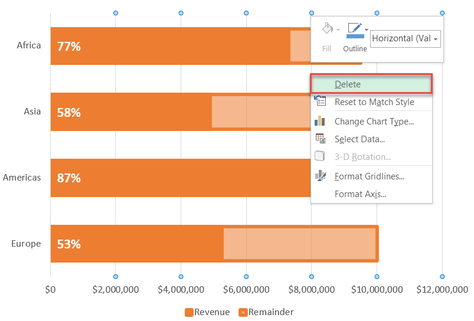
Task: Click the Revenue legend marker
Action: pos(189,312)
